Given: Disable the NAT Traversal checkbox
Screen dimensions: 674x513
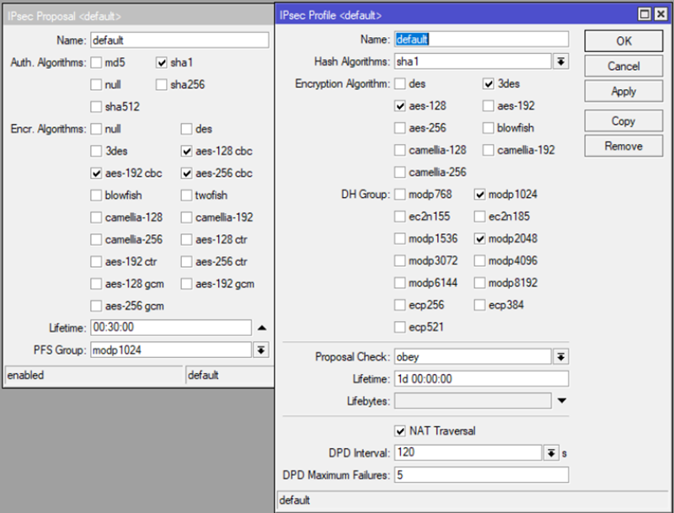Looking at the screenshot, I should (401, 431).
